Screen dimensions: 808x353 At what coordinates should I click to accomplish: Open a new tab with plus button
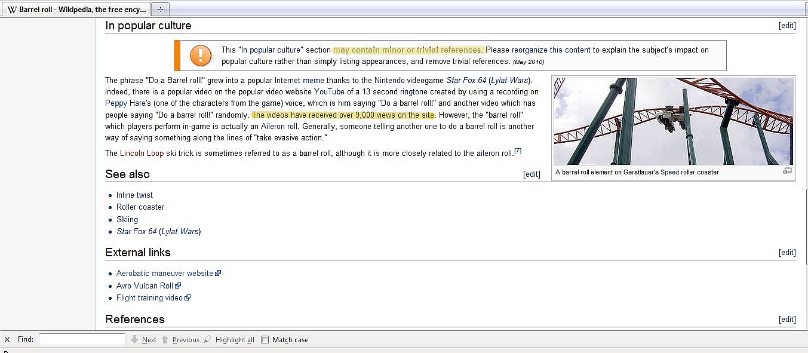[160, 9]
